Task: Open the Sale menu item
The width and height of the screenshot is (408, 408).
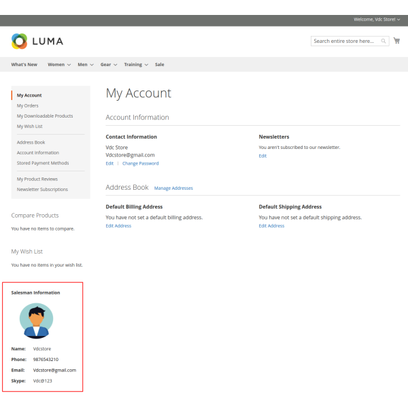Action: [x=159, y=65]
